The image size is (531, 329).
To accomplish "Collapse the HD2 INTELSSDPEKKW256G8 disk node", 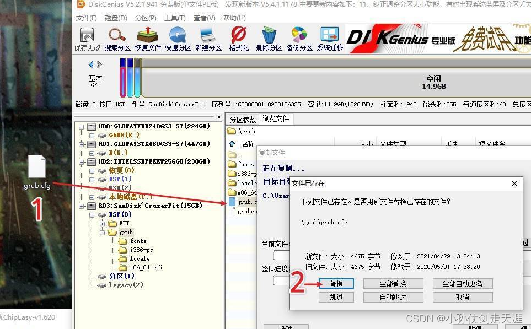I will pos(81,162).
